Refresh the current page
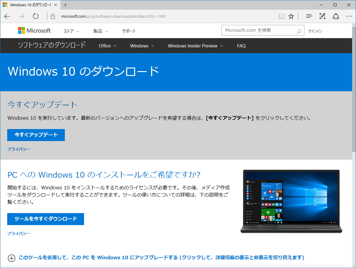The width and height of the screenshot is (356, 268). tap(35, 16)
